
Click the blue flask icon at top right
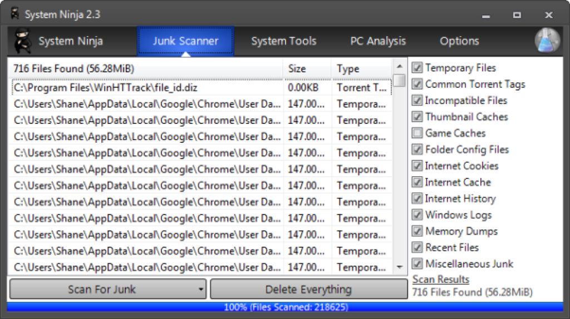547,40
